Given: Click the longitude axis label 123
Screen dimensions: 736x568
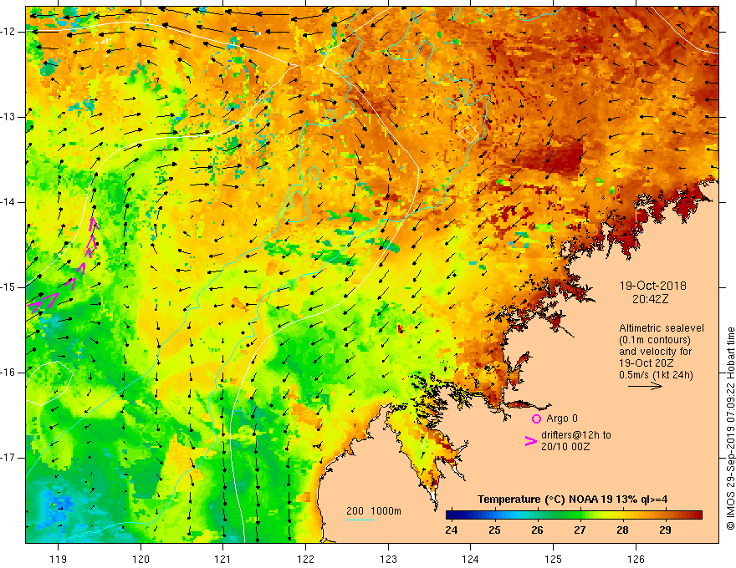Looking at the screenshot, I should point(388,559).
